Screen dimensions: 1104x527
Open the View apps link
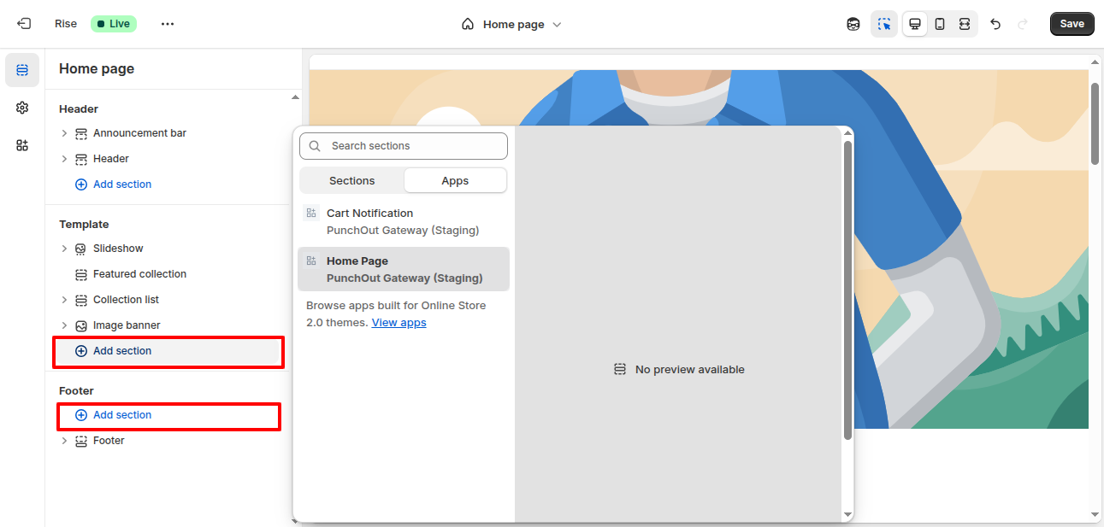pyautogui.click(x=399, y=323)
